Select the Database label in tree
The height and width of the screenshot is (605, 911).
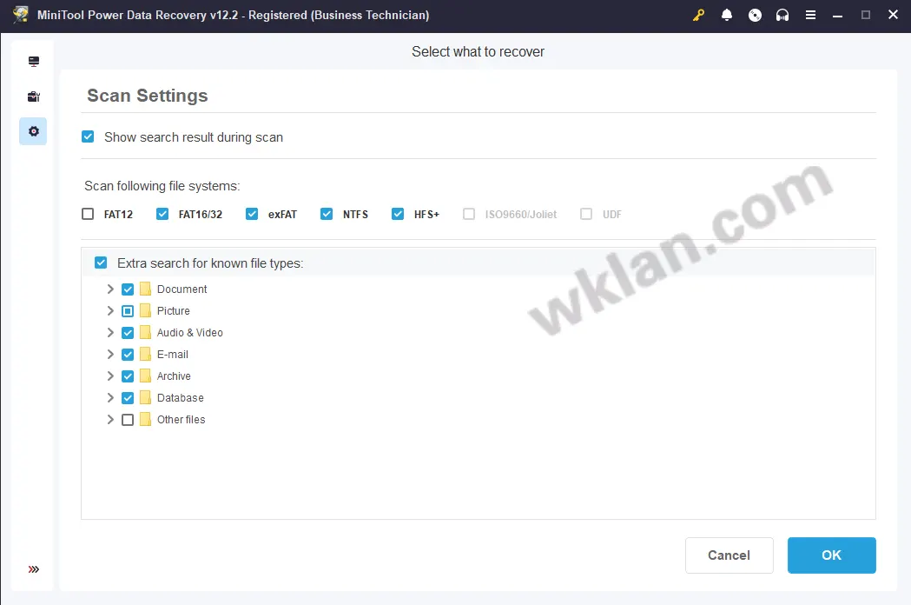(180, 398)
